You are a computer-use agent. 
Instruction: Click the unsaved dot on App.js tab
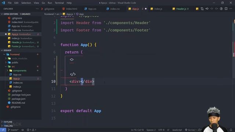146,9
